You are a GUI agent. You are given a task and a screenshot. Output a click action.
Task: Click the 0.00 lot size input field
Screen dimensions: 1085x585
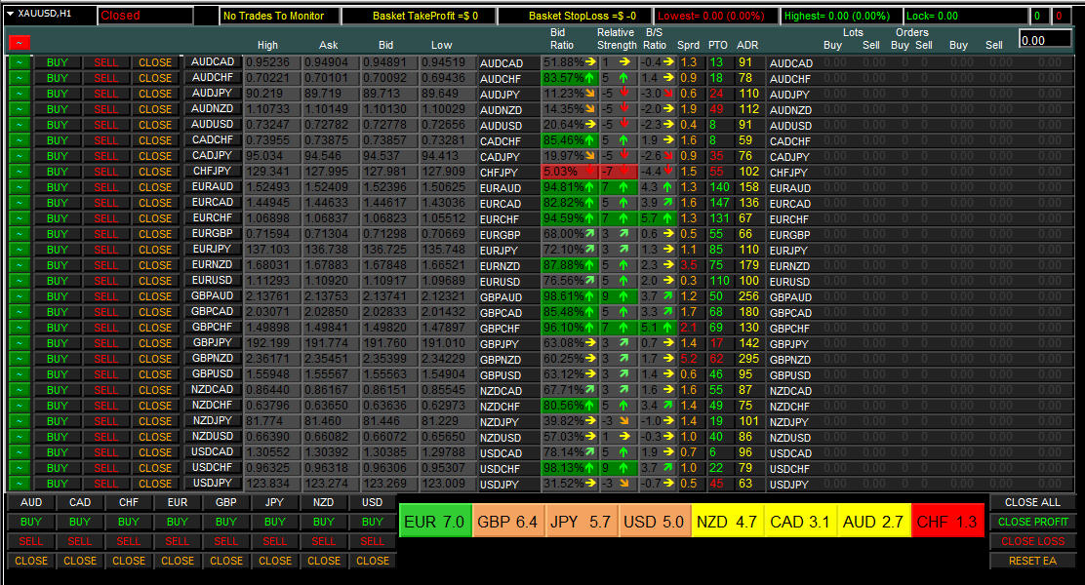point(1046,40)
